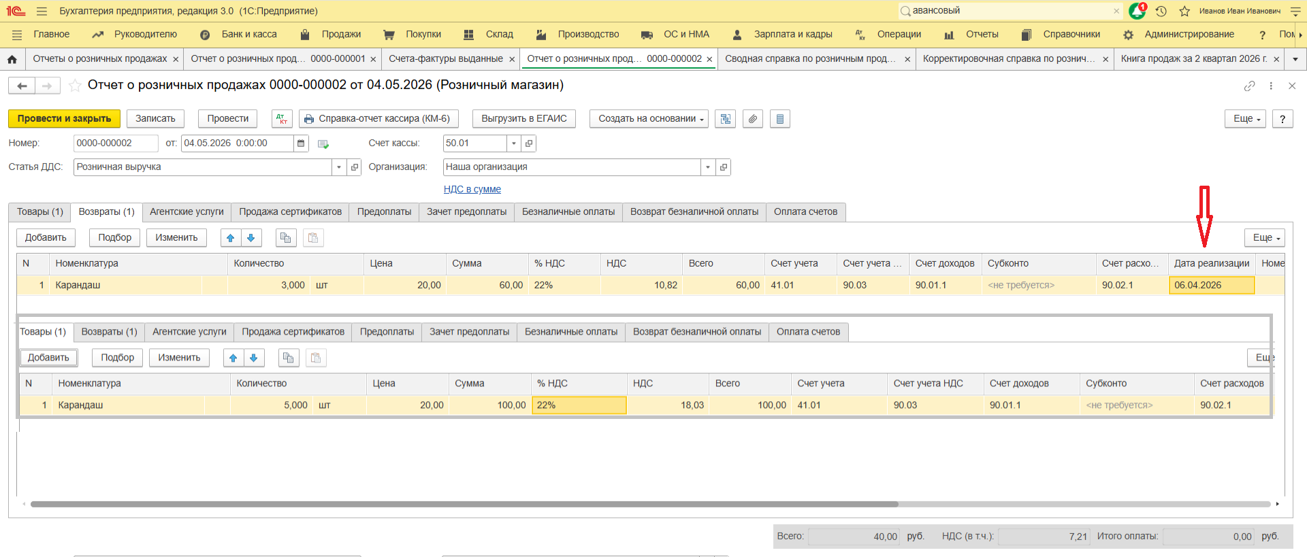Move row up in Возвраты table
The height and width of the screenshot is (557, 1307).
click(231, 238)
